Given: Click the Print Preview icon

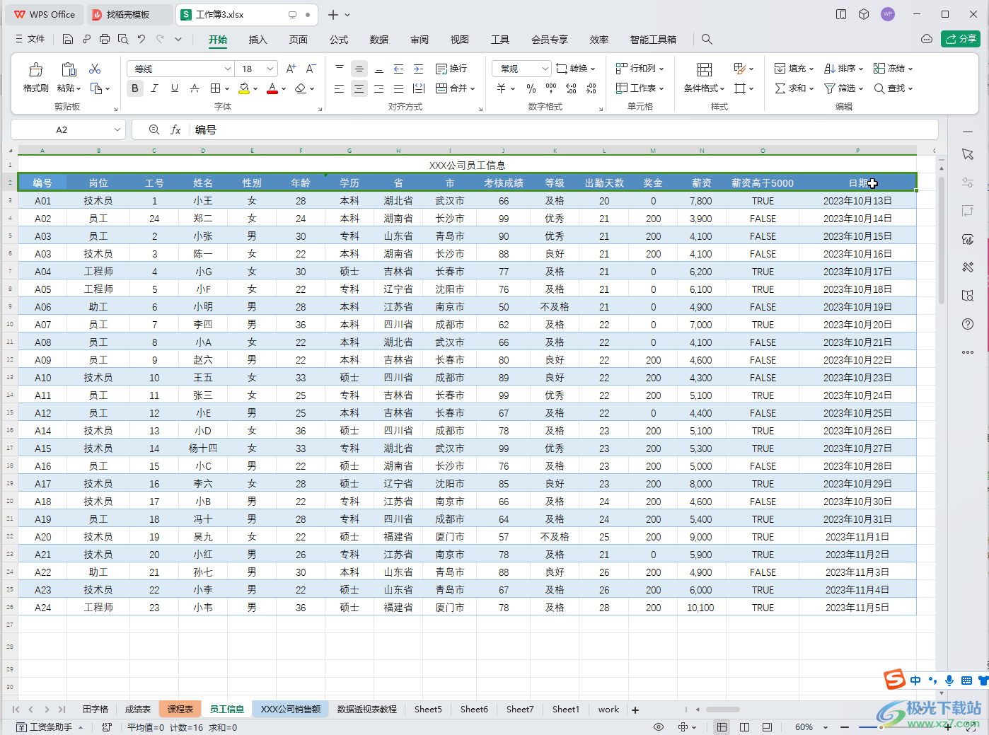Looking at the screenshot, I should (123, 40).
